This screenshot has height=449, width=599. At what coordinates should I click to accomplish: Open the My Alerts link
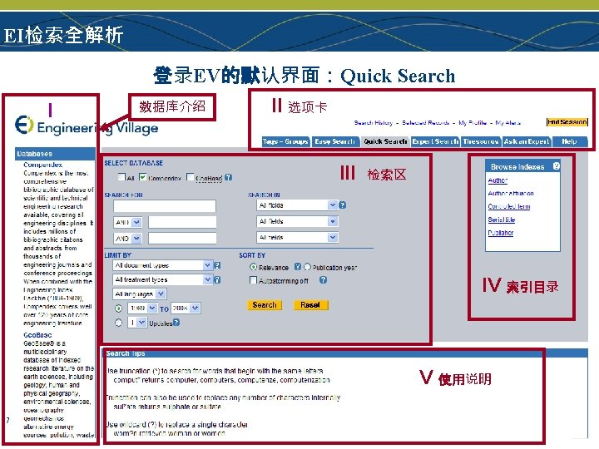pos(508,122)
